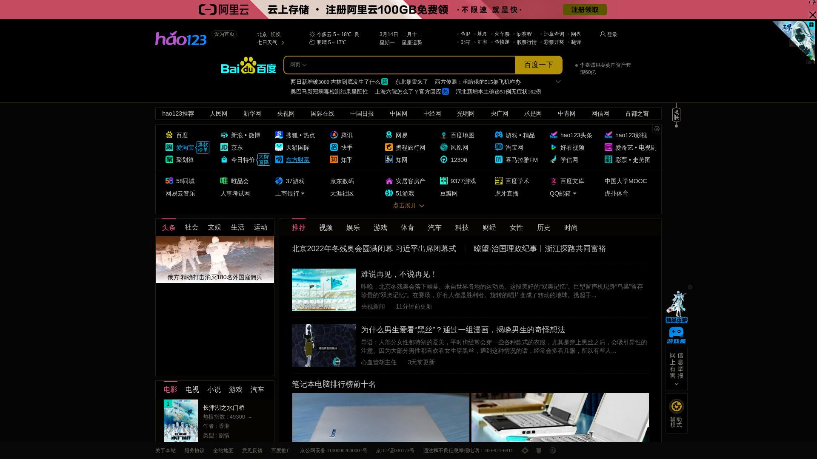
Task: Open 新浪 • 微博 eye icon
Action: (x=224, y=135)
